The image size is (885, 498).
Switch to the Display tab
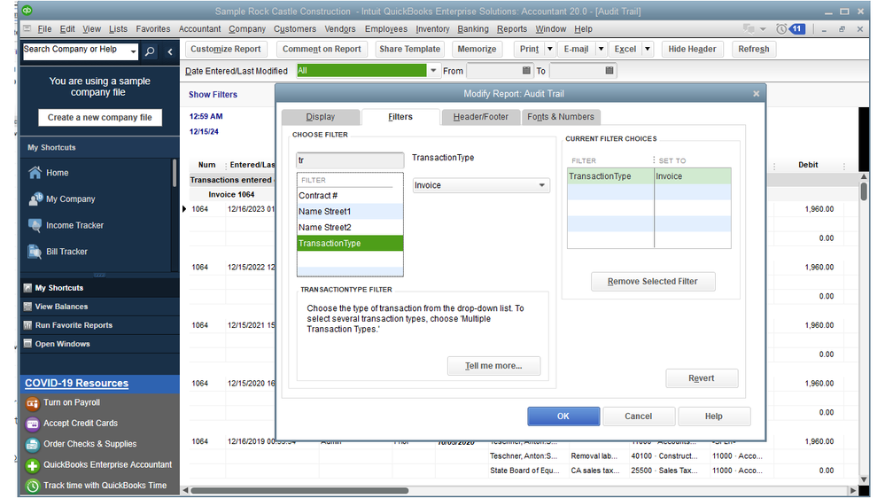321,117
